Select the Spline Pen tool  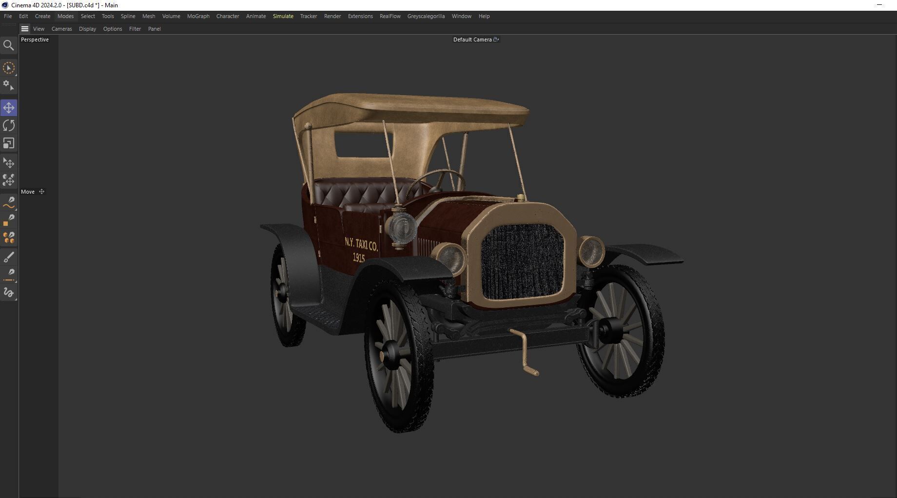click(9, 203)
